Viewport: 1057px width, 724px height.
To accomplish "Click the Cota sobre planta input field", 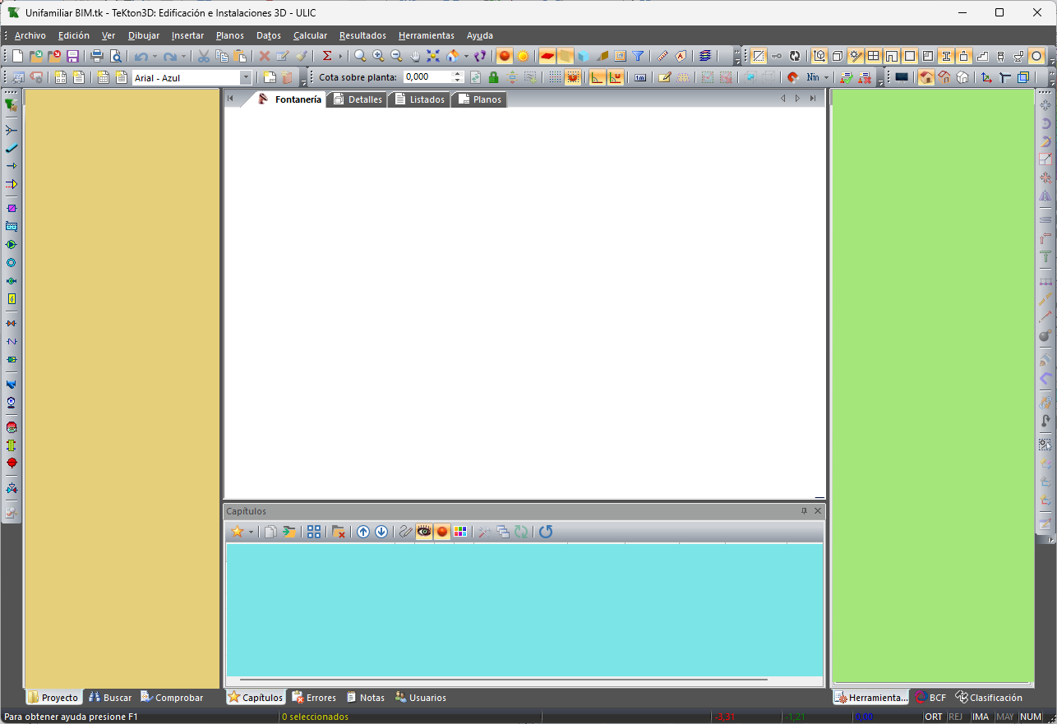I will click(x=427, y=77).
